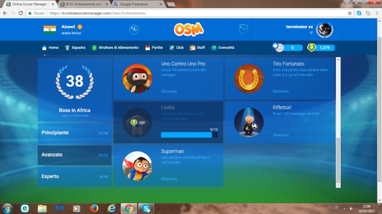Bookmark this page with star icon
Image resolution: width=382 pixels, height=214 pixels.
pos(350,13)
